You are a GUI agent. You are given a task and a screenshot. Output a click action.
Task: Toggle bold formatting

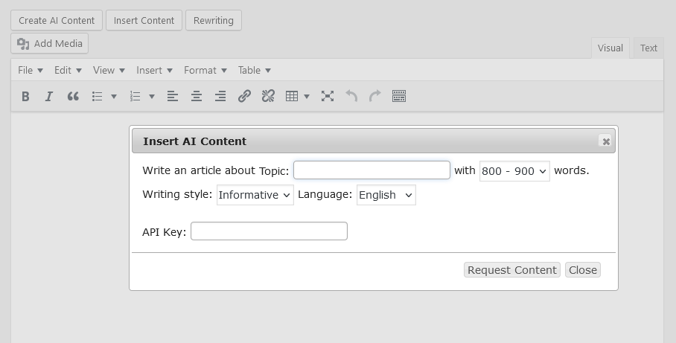pos(25,96)
